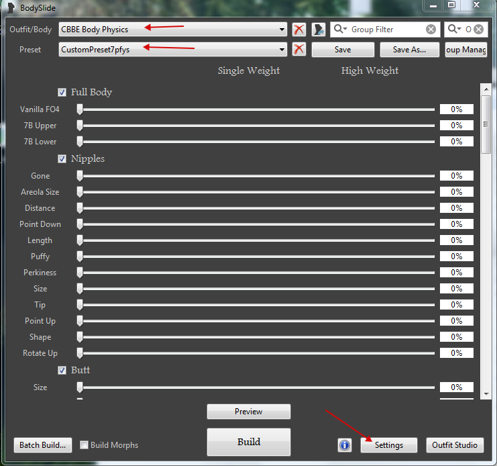Enable the Build Morphs checkbox

(85, 445)
